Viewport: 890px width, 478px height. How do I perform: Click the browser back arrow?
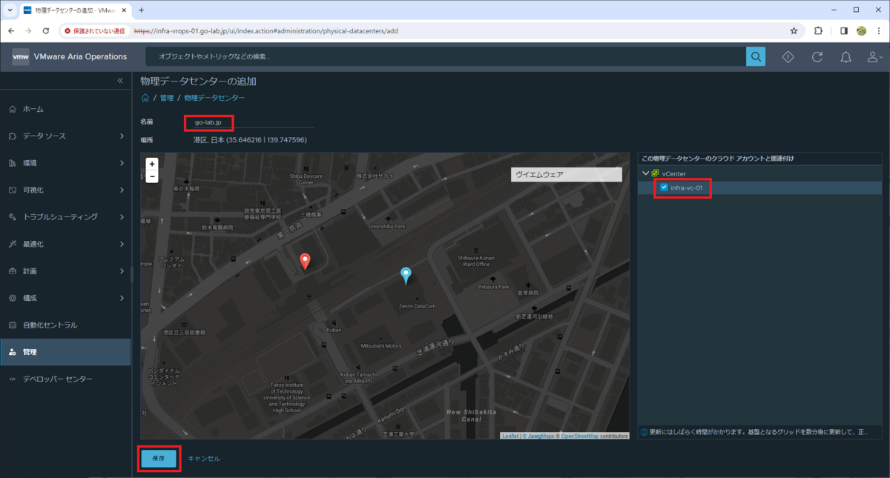point(11,31)
